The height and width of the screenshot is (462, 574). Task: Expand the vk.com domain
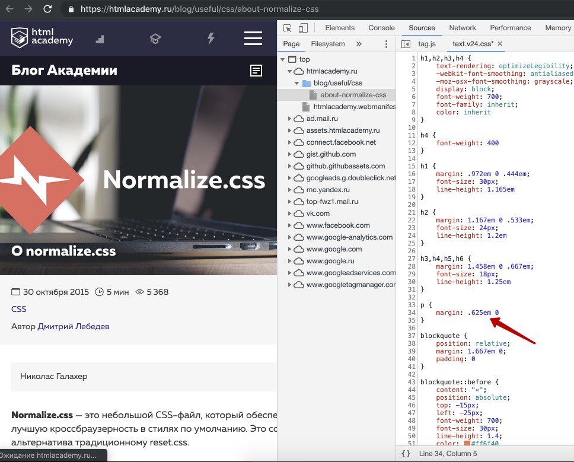(x=289, y=214)
